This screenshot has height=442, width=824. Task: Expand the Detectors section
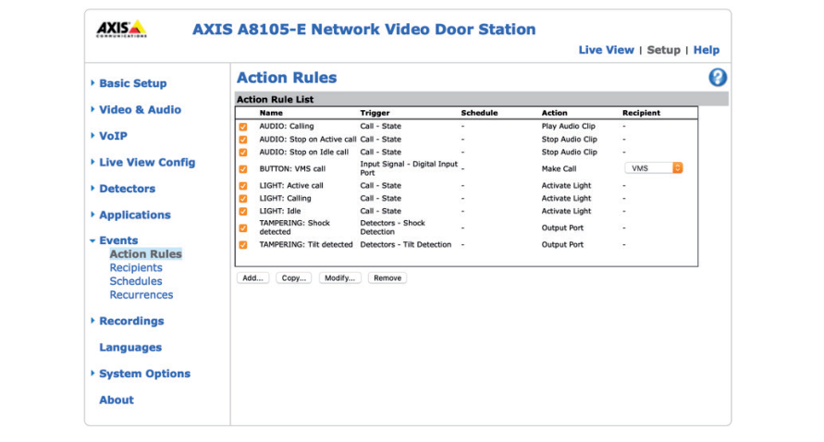pyautogui.click(x=127, y=188)
